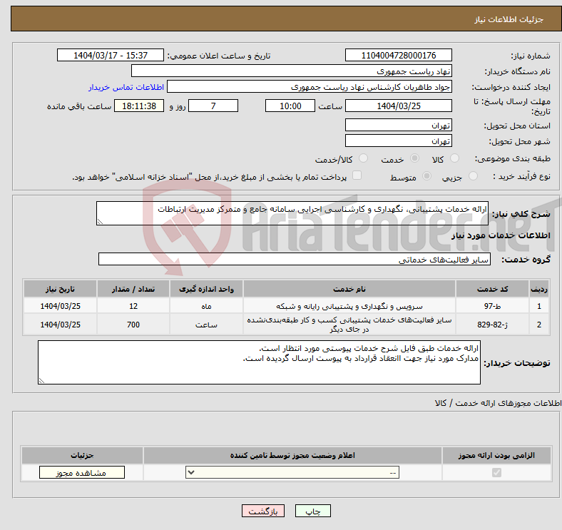Click the response deadline date 1404/03/25 field
Screen dimensions: 562x530
(x=398, y=106)
